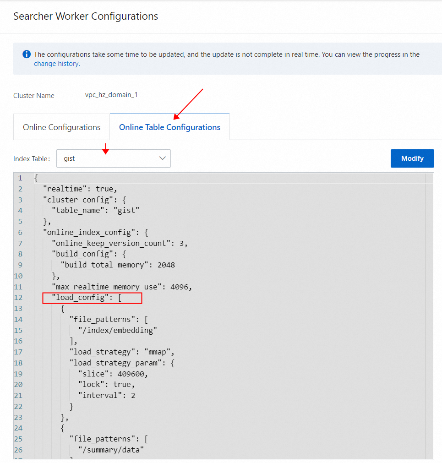442x463 pixels.
Task: Open the change history link
Action: pyautogui.click(x=56, y=64)
